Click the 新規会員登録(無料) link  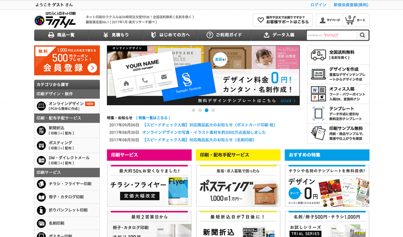coord(351,5)
